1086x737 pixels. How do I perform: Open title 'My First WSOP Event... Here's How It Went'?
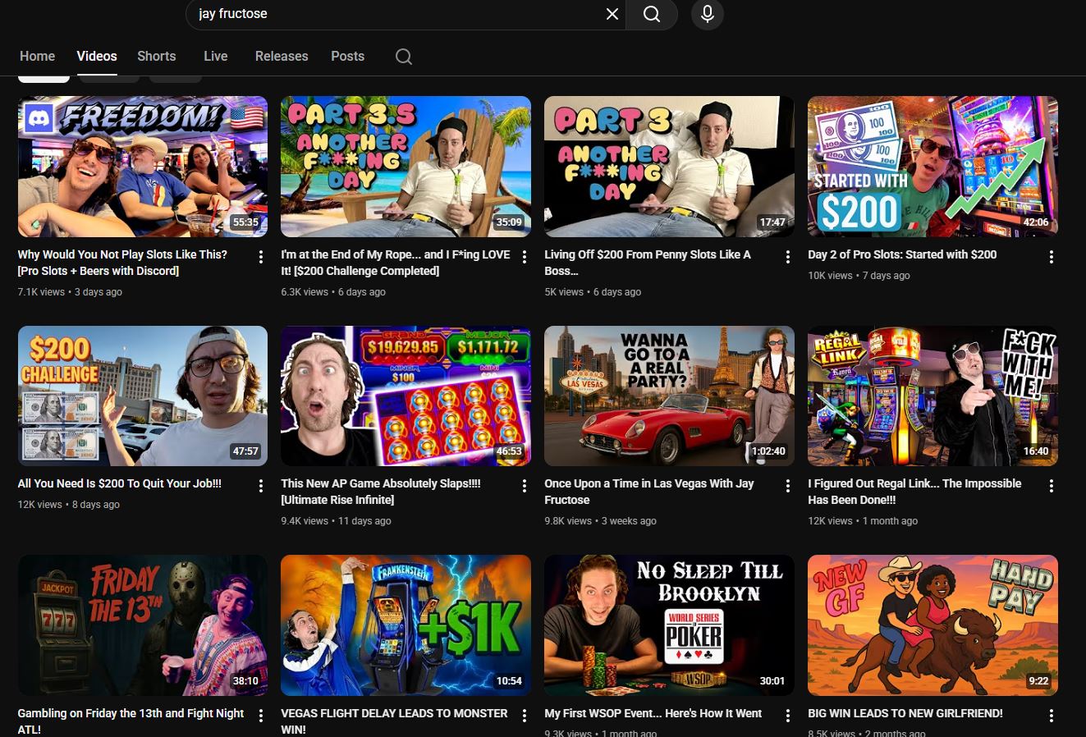pos(653,713)
